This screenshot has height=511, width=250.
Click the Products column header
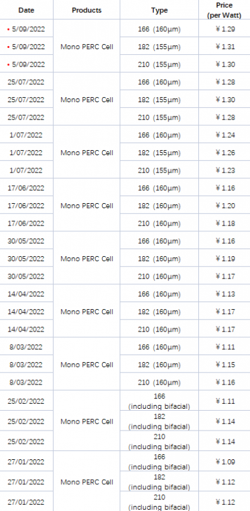[87, 10]
